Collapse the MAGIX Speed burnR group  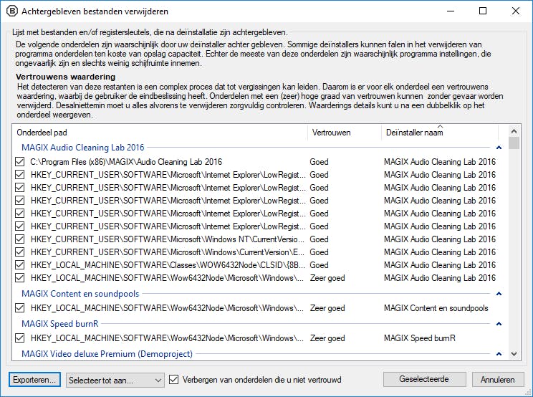[x=499, y=324]
